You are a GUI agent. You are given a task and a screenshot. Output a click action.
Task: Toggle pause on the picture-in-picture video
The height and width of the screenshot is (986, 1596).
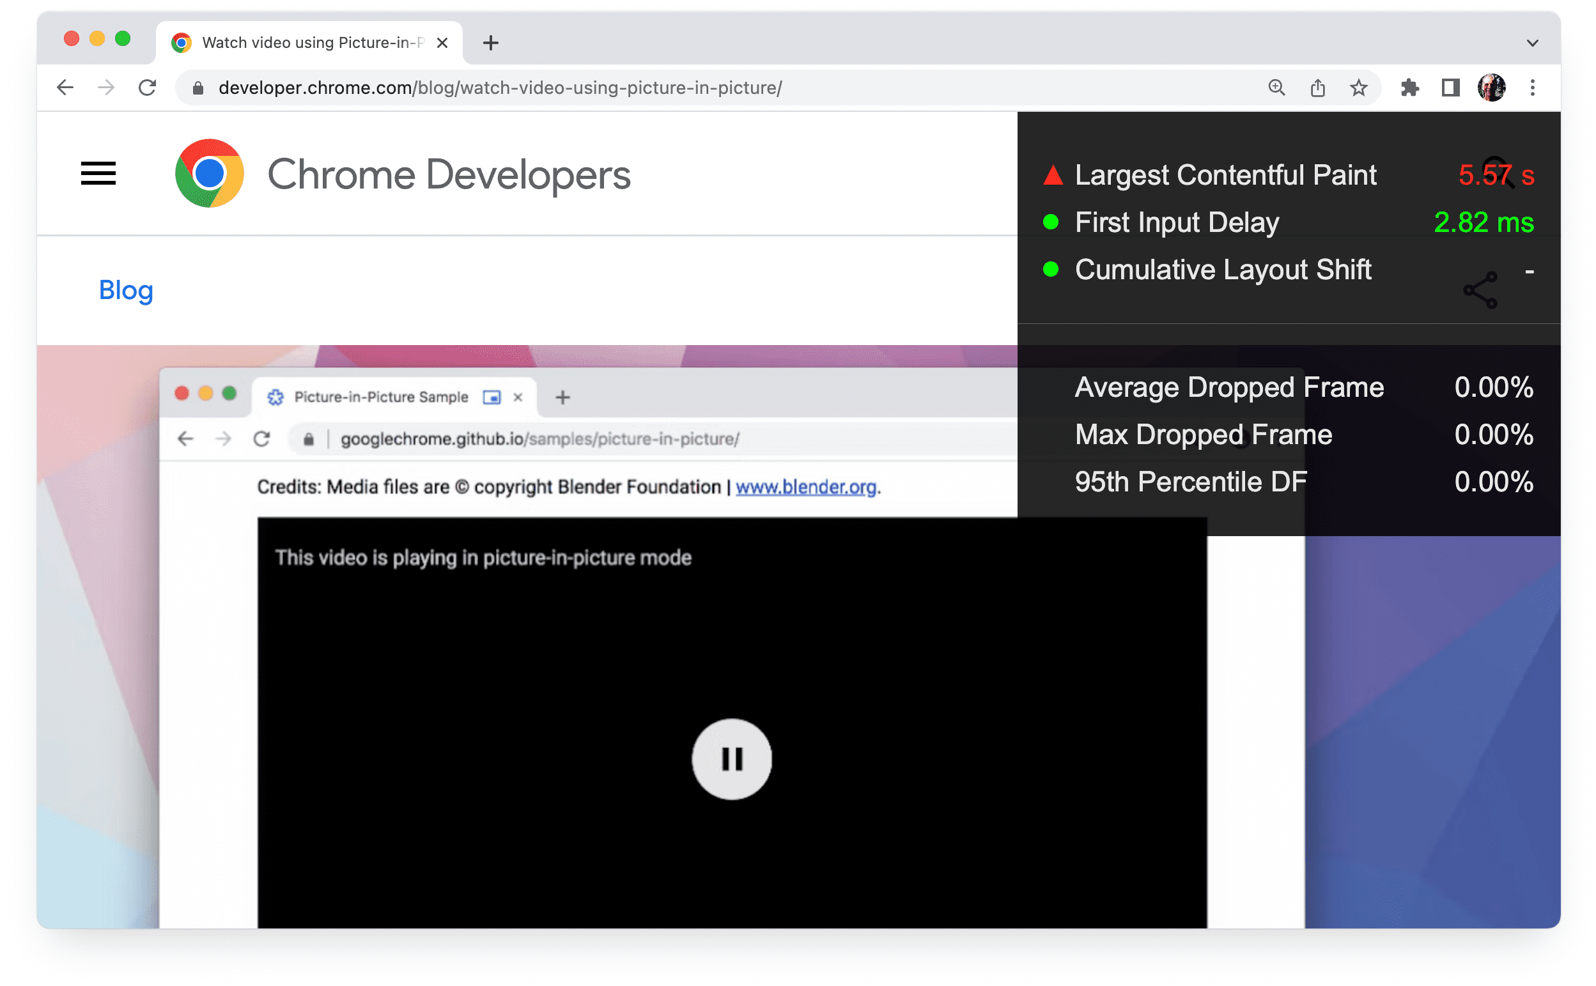click(x=731, y=758)
